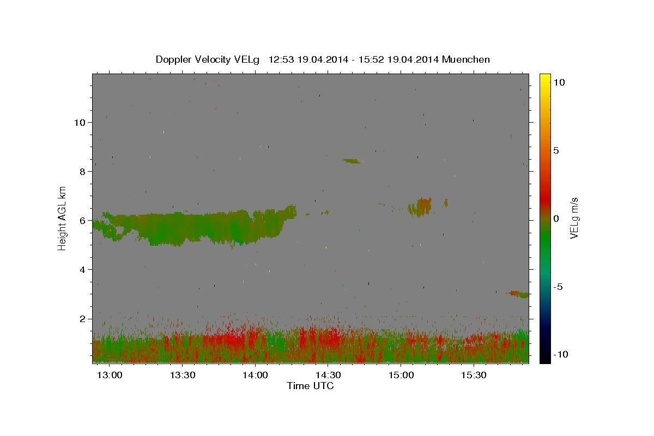Click the plot title 'Doppler Velocity VELg'
Screen dimensions: 654x436
pyautogui.click(x=207, y=59)
